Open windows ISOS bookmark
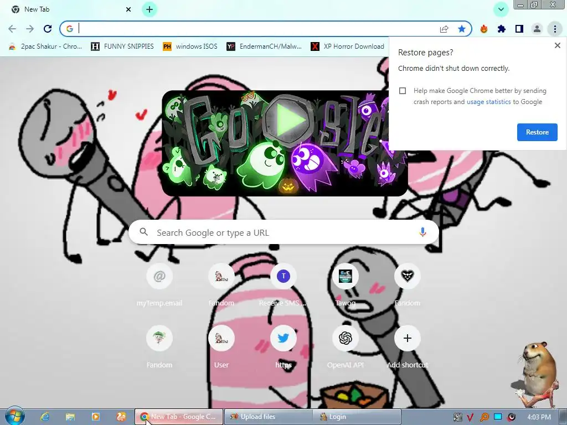The height and width of the screenshot is (425, 567). [x=190, y=46]
